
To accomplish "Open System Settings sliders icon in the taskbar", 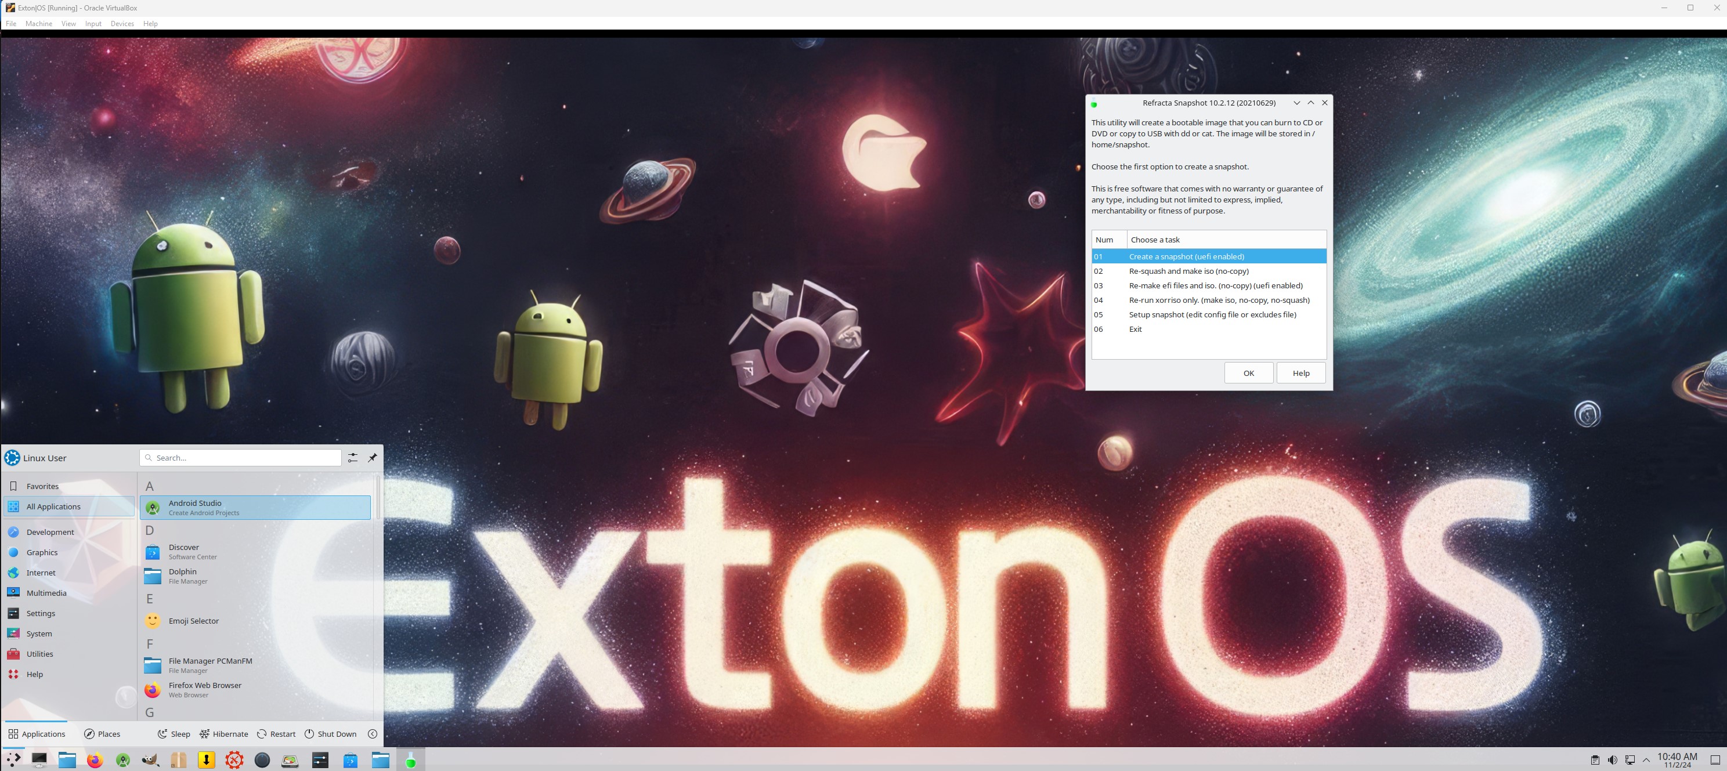I will 320,759.
